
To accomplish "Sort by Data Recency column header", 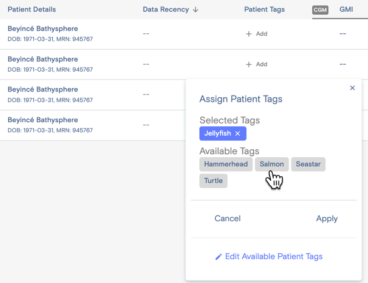I will coord(166,9).
